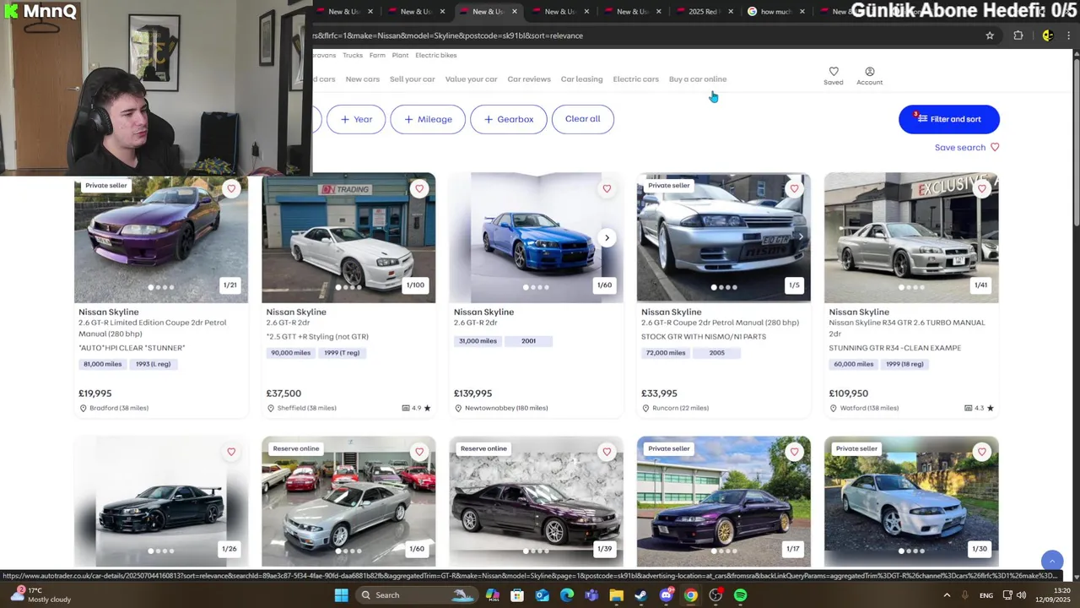Expand the Year filter
The width and height of the screenshot is (1080, 608).
point(356,119)
